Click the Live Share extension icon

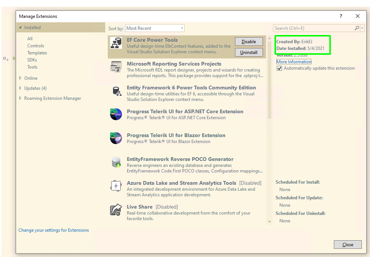116,209
